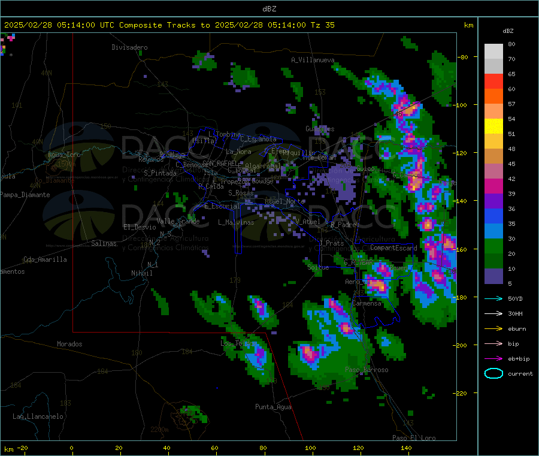539x456 pixels.
Task: Click the 'Atuel_Norte' map label
Action: (x=284, y=201)
